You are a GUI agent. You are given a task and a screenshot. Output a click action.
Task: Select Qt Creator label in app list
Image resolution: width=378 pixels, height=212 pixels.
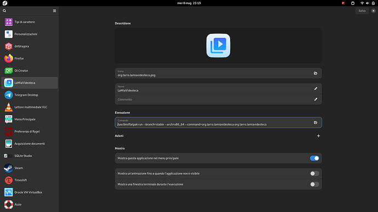(21, 70)
